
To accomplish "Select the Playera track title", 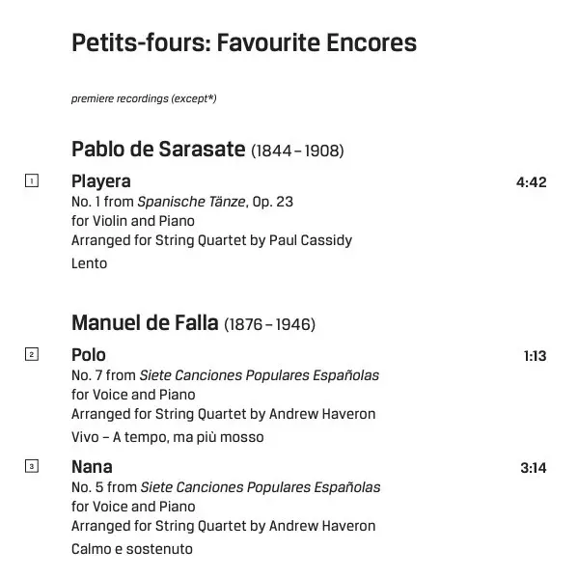I will coord(101,181).
